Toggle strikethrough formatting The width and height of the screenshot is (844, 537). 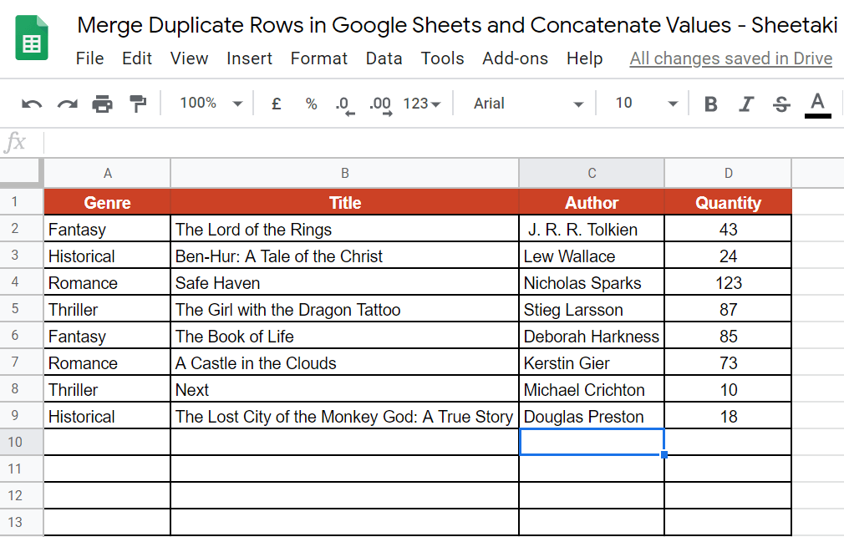(781, 104)
